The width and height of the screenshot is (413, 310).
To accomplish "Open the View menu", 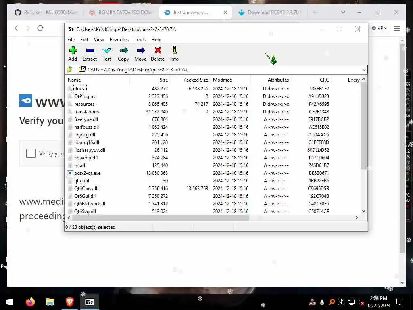I will [99, 40].
